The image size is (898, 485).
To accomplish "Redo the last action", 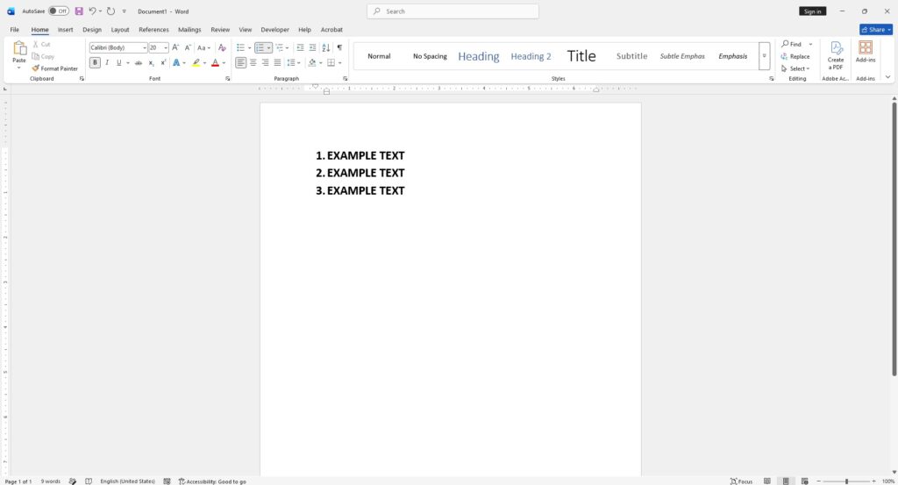I will [111, 11].
